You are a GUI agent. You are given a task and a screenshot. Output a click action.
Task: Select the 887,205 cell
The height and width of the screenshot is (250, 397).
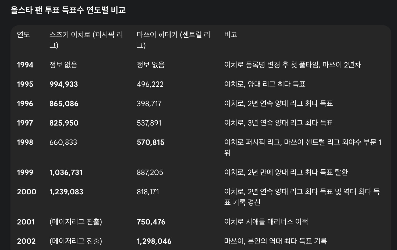[150, 172]
